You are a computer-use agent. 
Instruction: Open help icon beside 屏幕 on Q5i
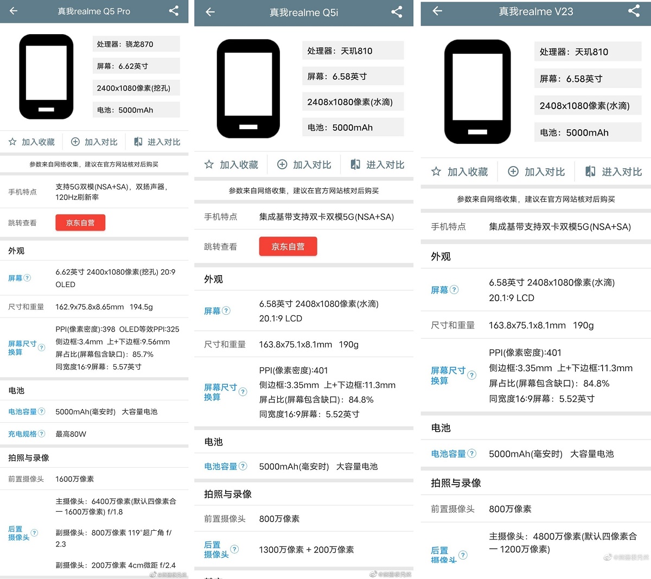pos(226,311)
